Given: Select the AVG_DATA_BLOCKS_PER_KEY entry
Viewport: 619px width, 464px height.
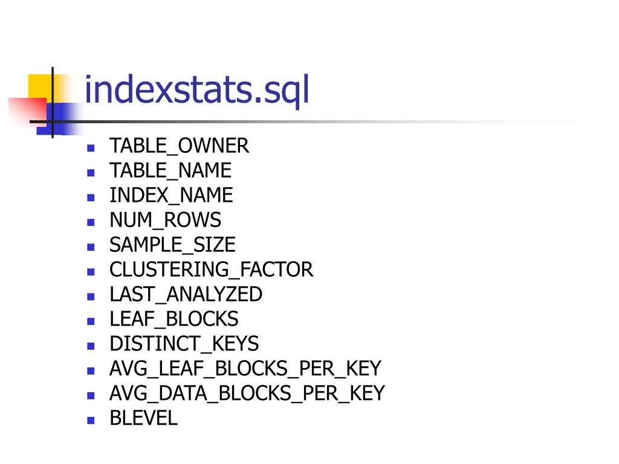Looking at the screenshot, I should 247,393.
